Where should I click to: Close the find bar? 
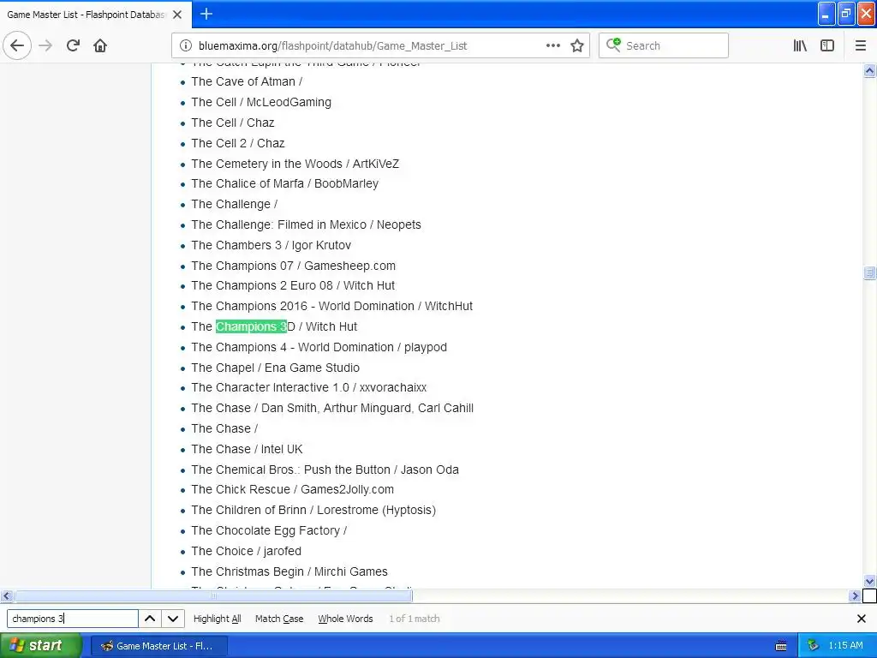(x=862, y=619)
